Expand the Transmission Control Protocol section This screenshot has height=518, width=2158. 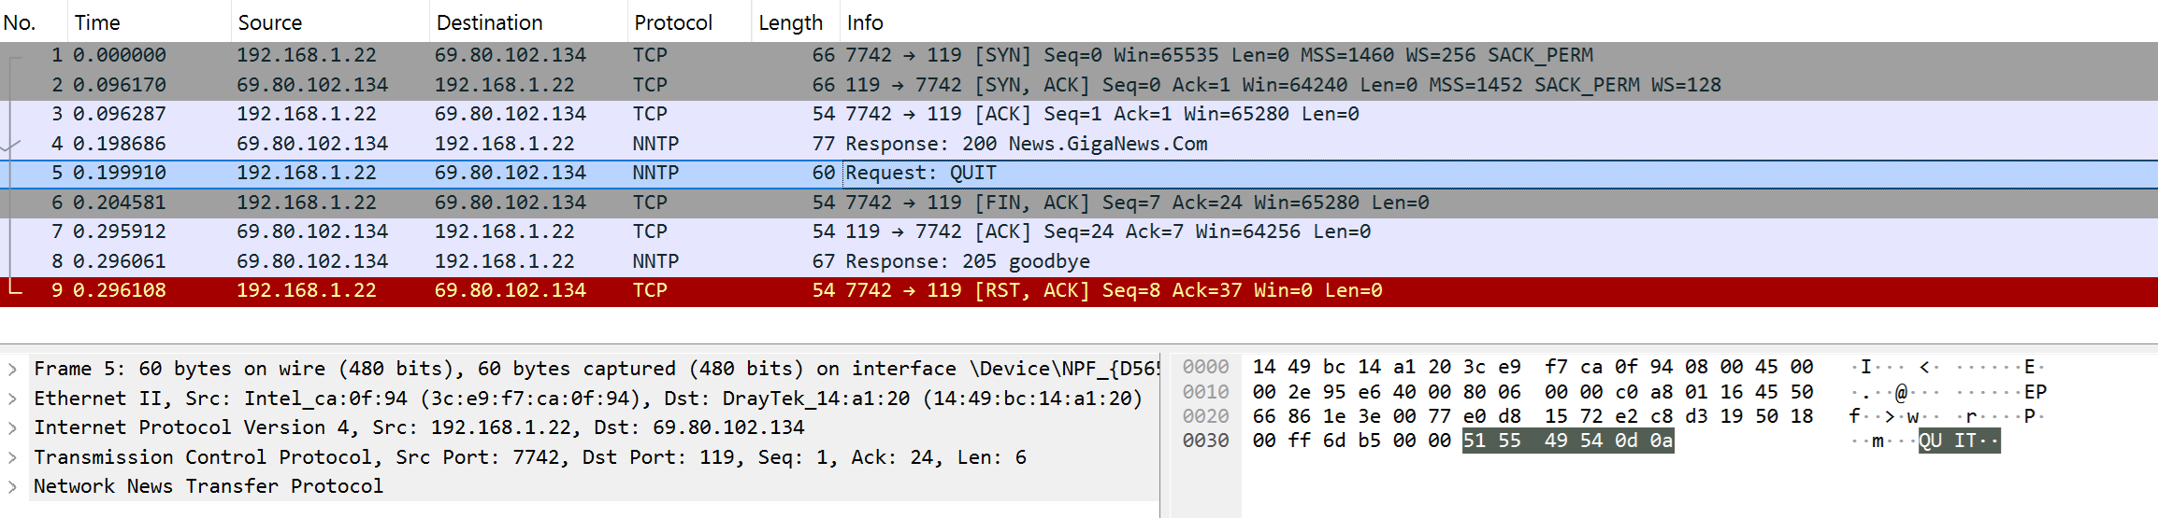point(13,458)
